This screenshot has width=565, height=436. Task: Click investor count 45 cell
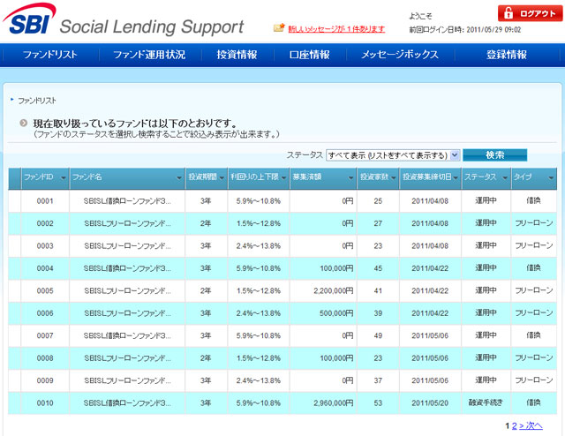click(x=378, y=268)
